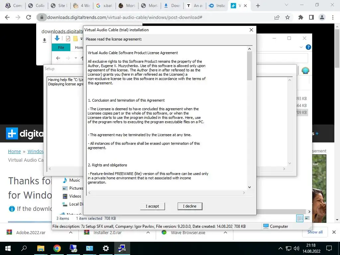This screenshot has height=255, width=340.
Task: Switch to the Colla browser tab
Action: [x=37, y=6]
